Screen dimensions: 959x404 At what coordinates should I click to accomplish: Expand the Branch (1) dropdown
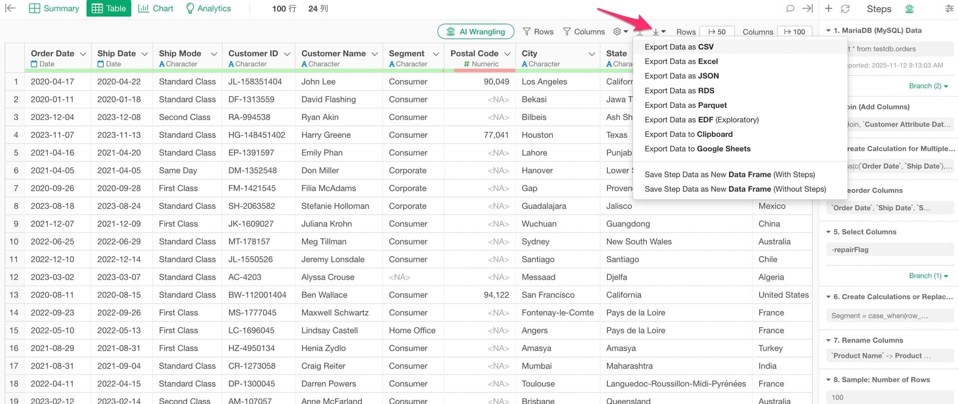tap(928, 276)
